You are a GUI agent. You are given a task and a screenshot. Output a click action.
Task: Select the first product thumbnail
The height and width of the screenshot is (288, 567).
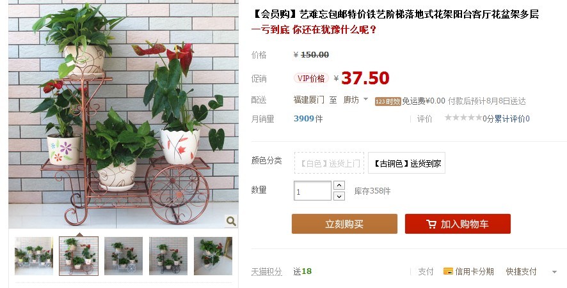point(34,256)
